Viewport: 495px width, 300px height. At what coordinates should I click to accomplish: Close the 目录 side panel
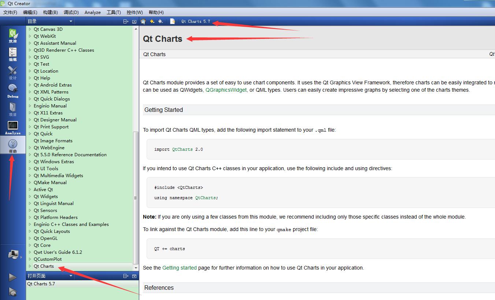pos(134,22)
